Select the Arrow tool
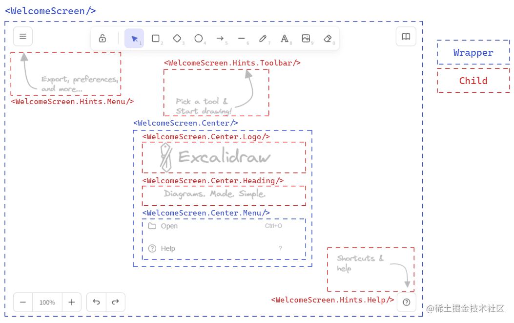This screenshot has width=514, height=323. 220,39
